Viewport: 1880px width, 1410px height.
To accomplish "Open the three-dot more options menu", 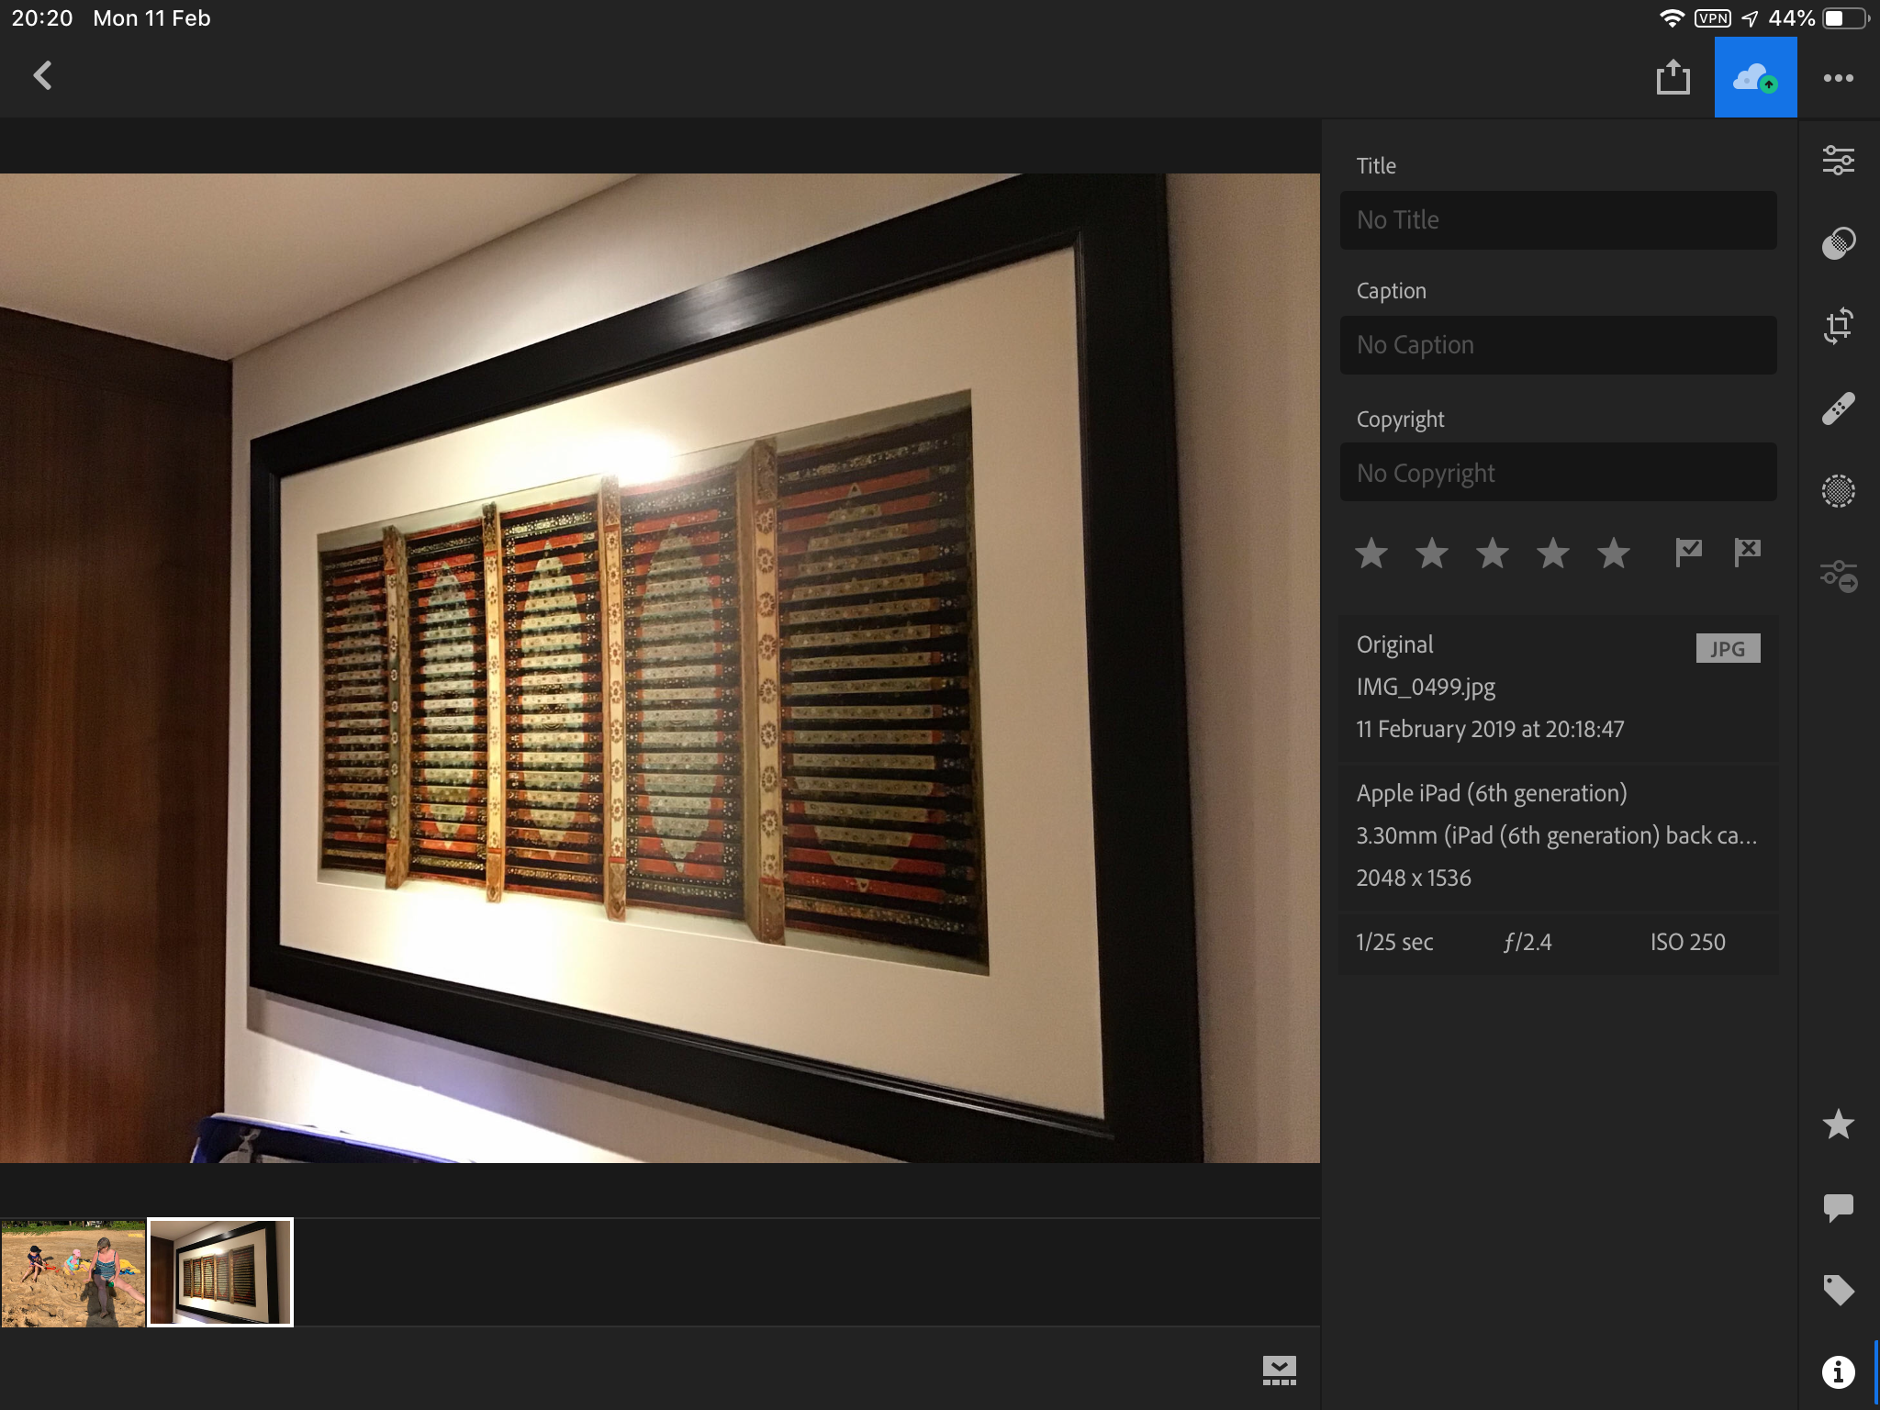I will pos(1838,78).
